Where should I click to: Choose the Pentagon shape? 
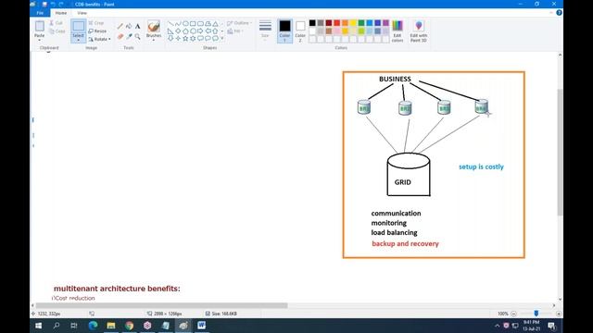(x=185, y=31)
